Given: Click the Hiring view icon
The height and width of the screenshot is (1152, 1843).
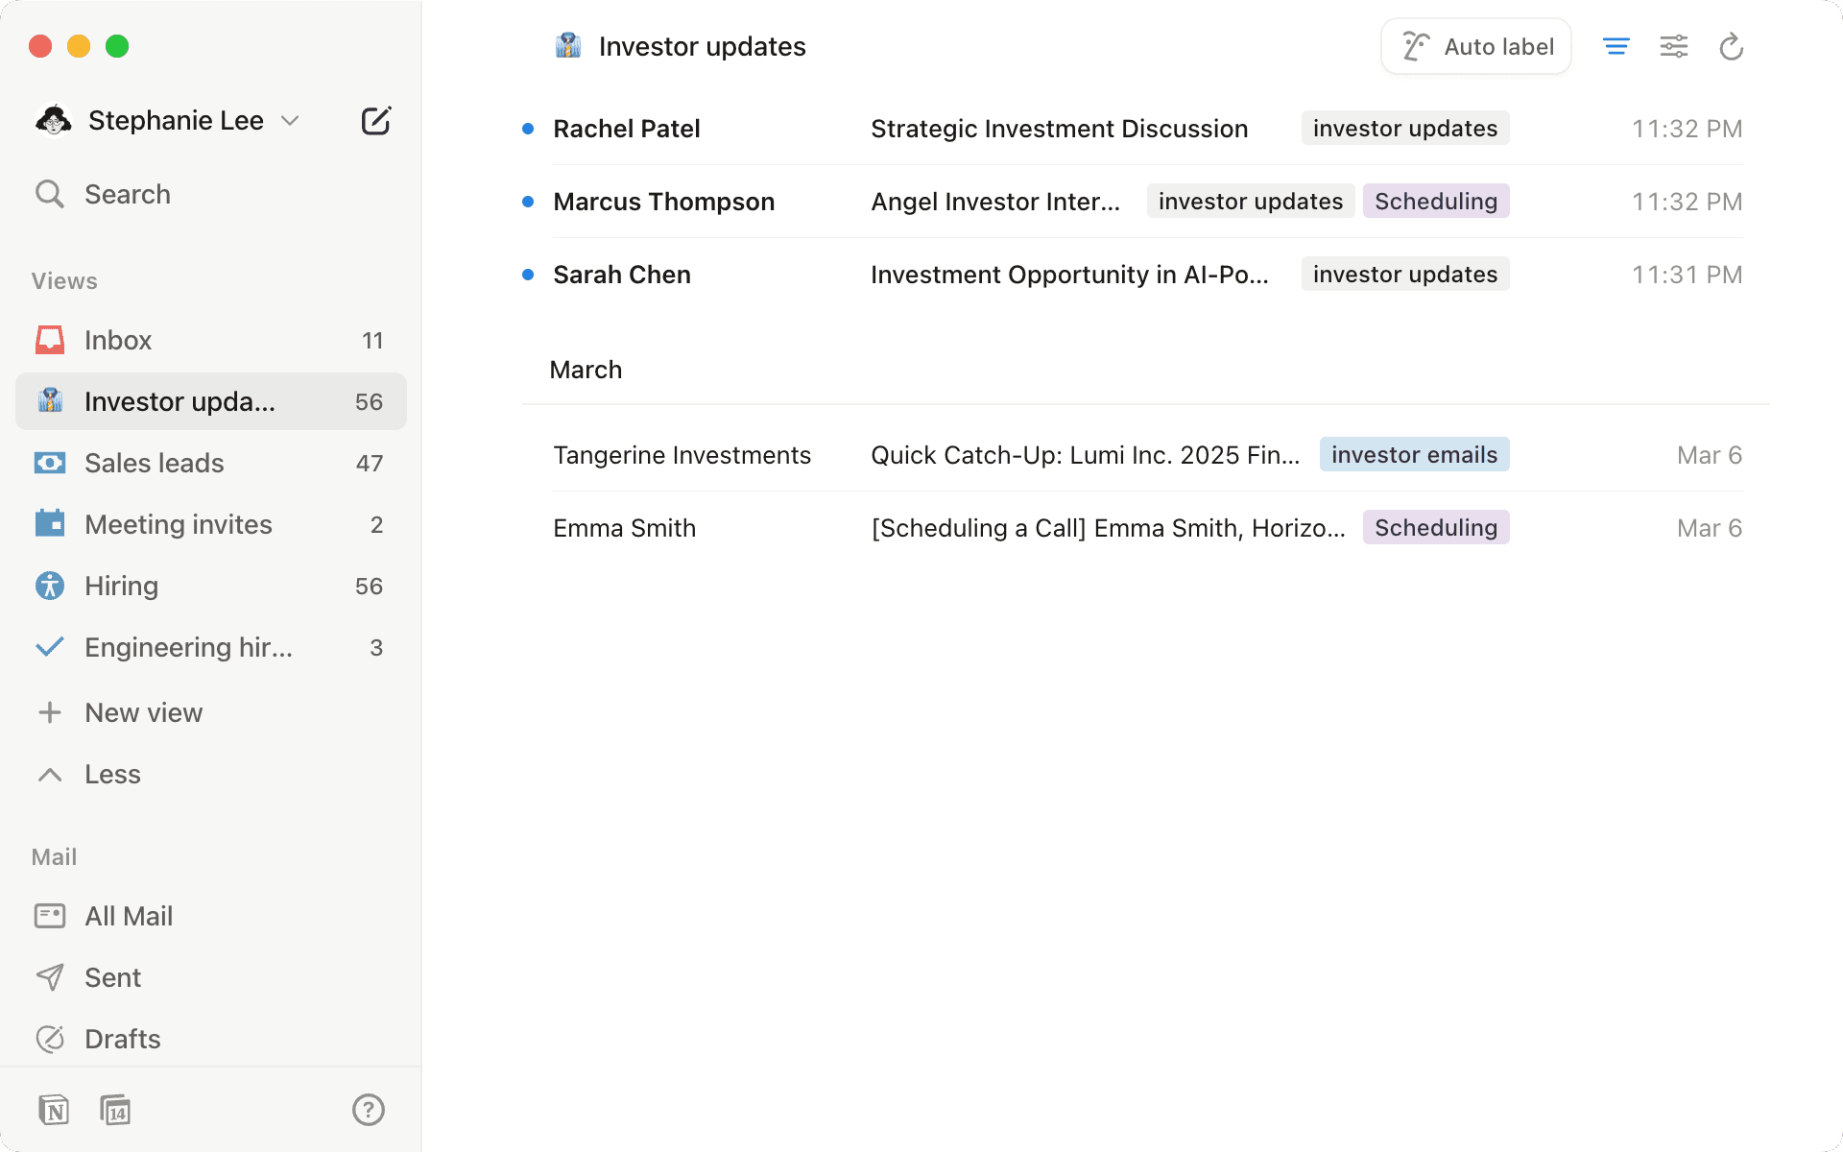Looking at the screenshot, I should (49, 585).
